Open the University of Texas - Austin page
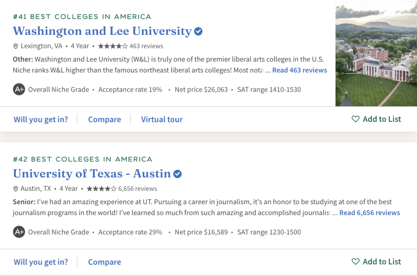 (92, 174)
